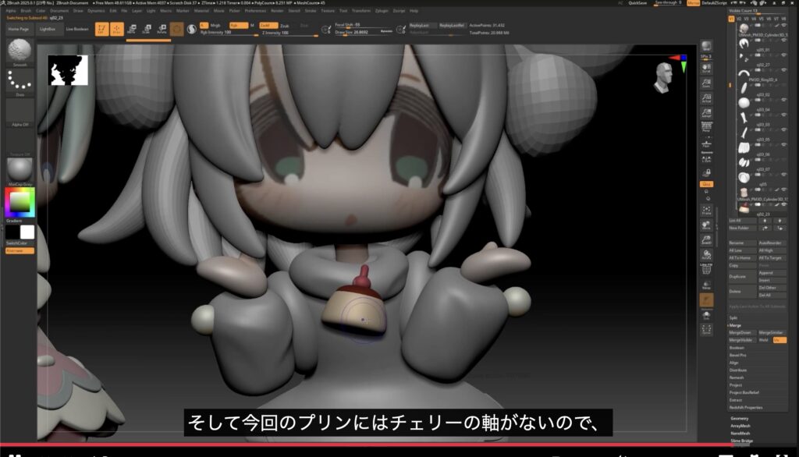Viewport: 799px width, 457px height.
Task: Switch to the V2 visibility set tab
Action: pos(739,19)
